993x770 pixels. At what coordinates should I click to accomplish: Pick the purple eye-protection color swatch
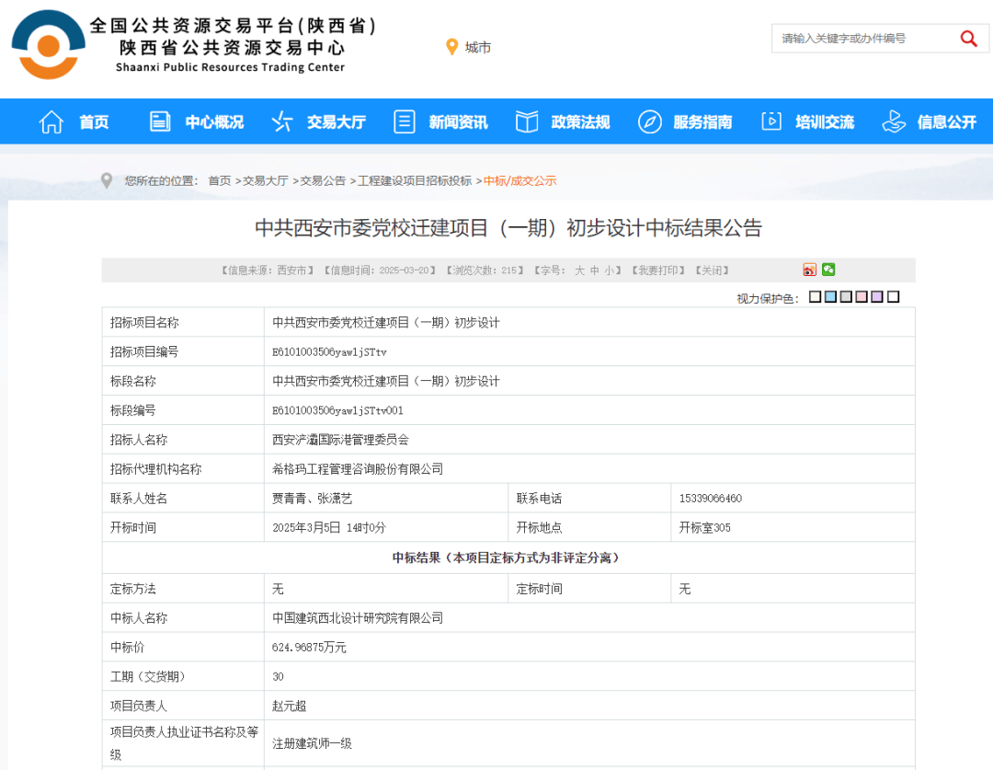pos(877,296)
